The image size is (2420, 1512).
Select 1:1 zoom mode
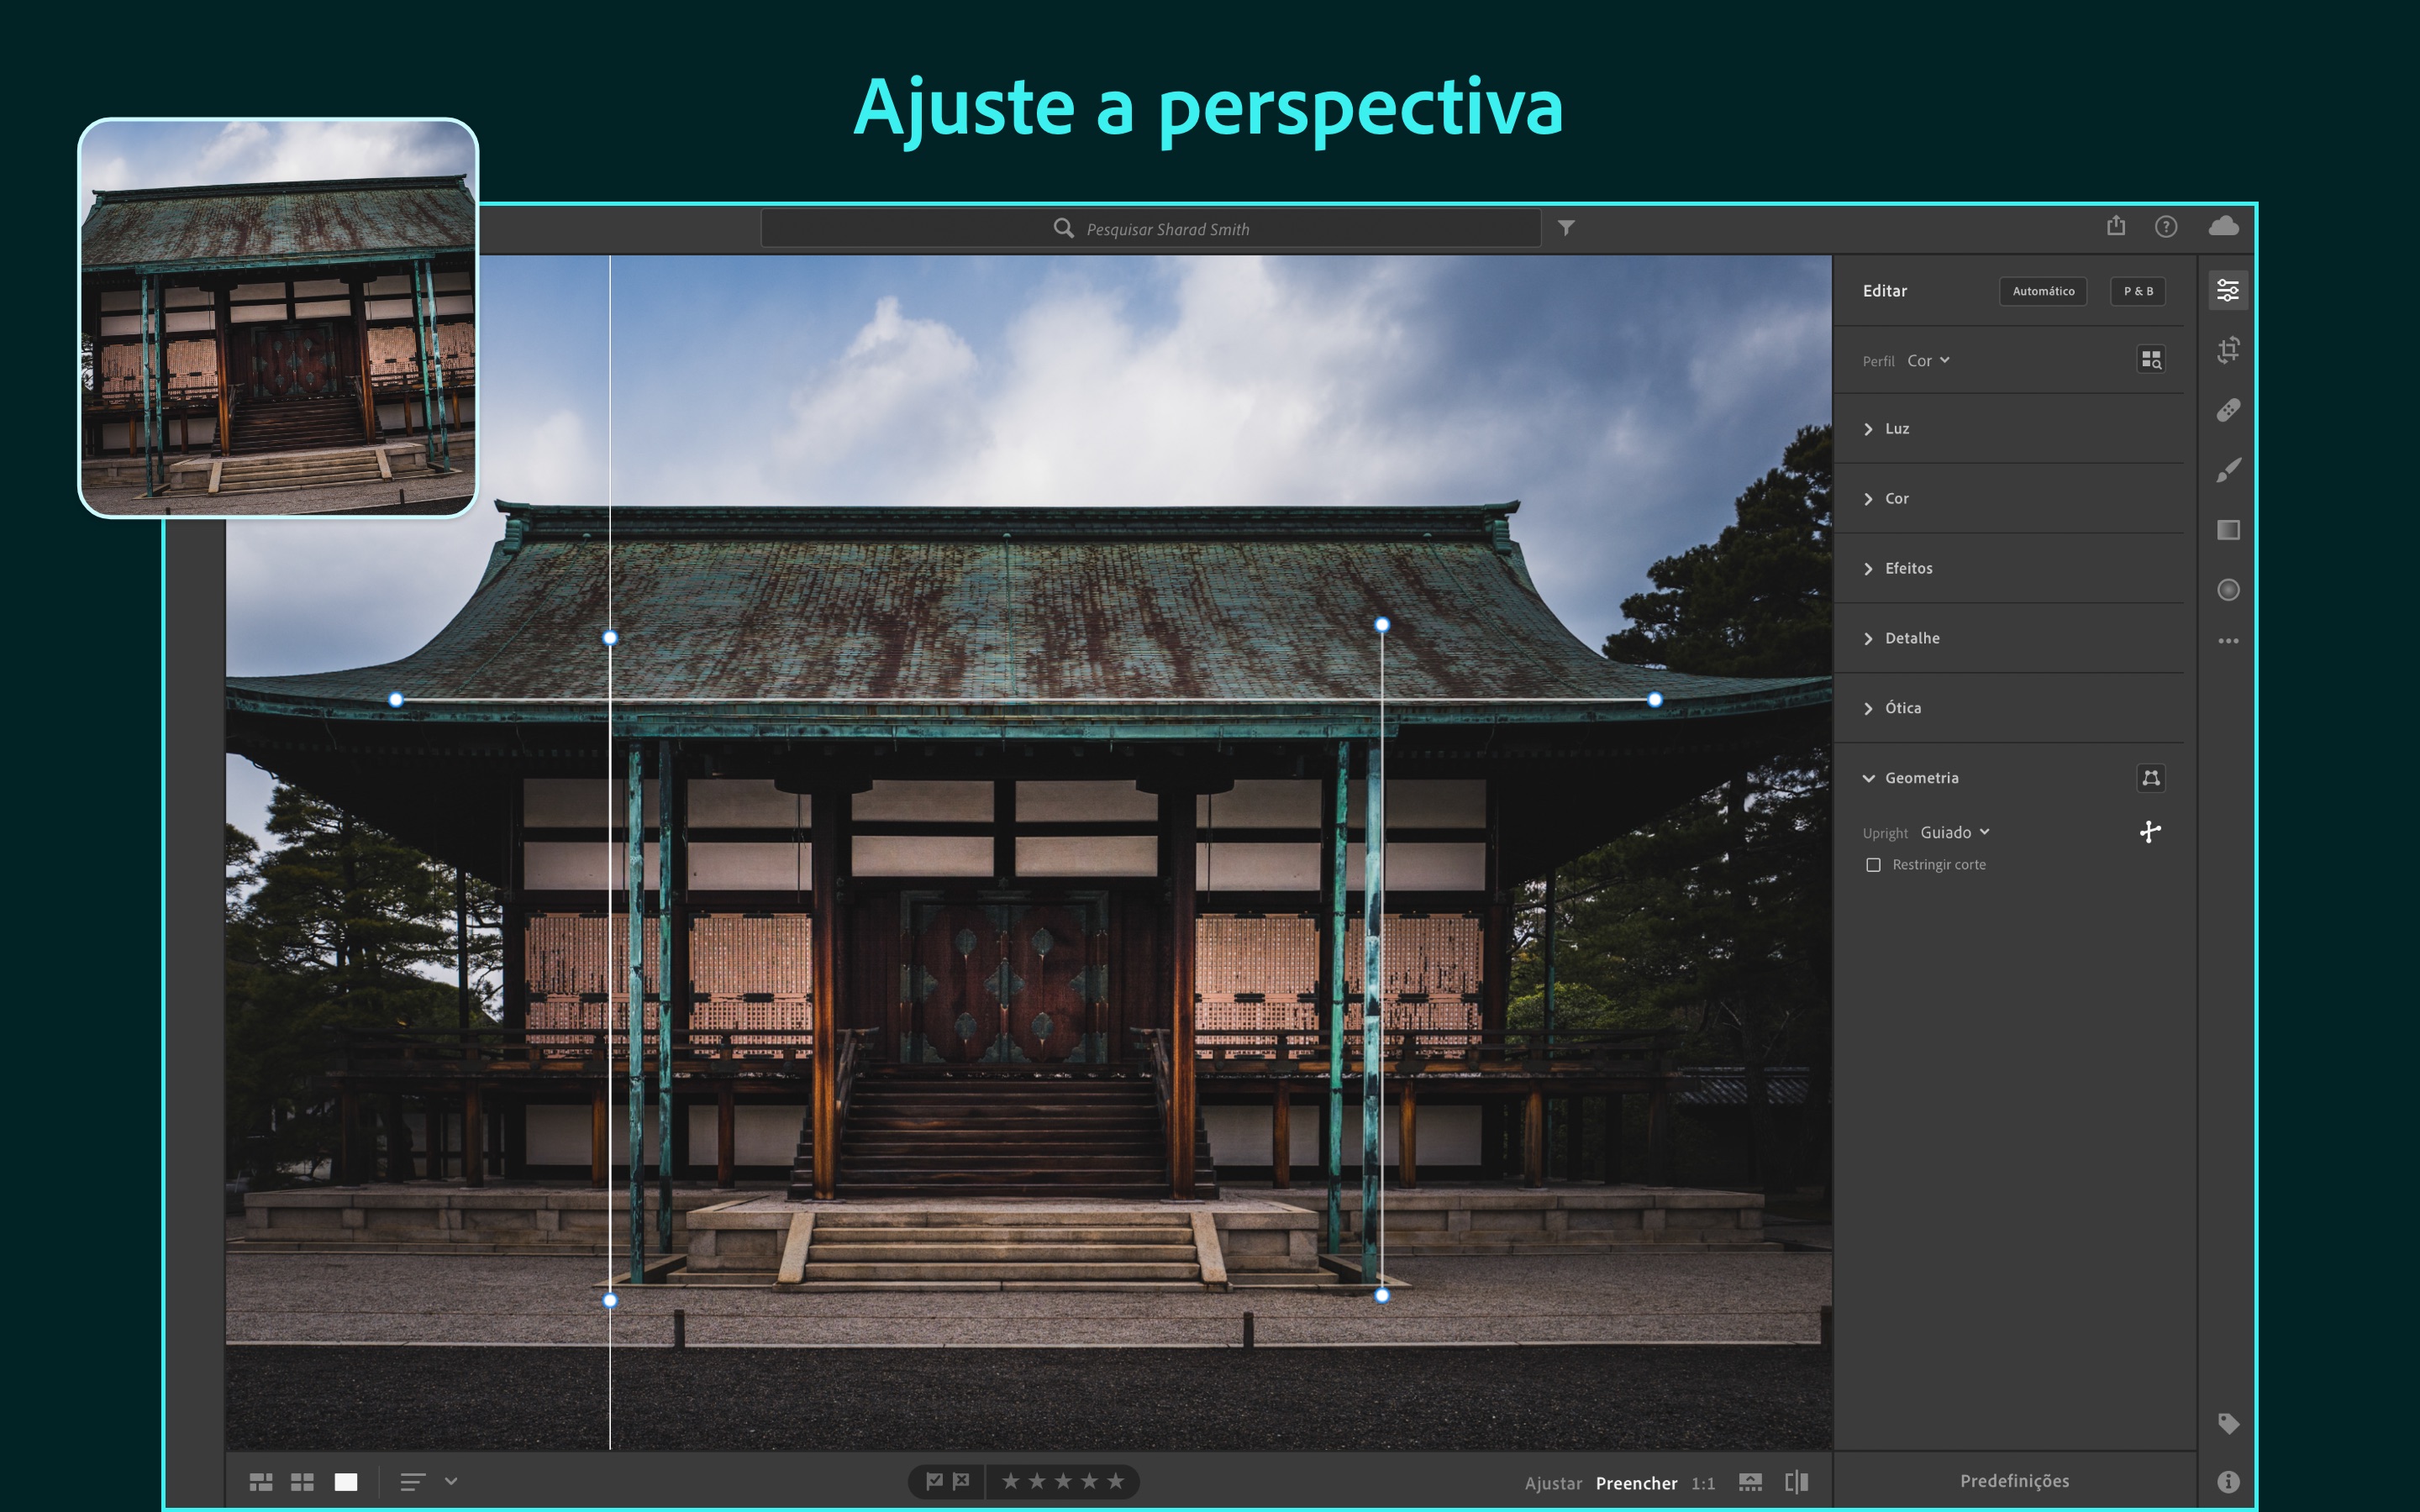pos(1703,1483)
